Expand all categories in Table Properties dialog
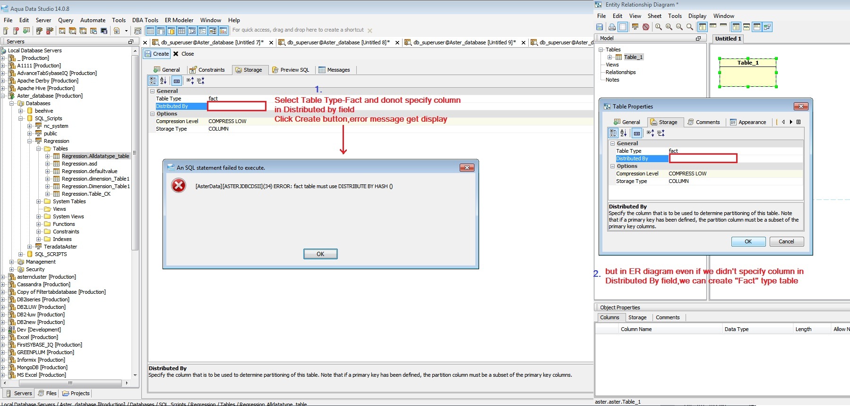This screenshot has width=850, height=406. pyautogui.click(x=650, y=133)
